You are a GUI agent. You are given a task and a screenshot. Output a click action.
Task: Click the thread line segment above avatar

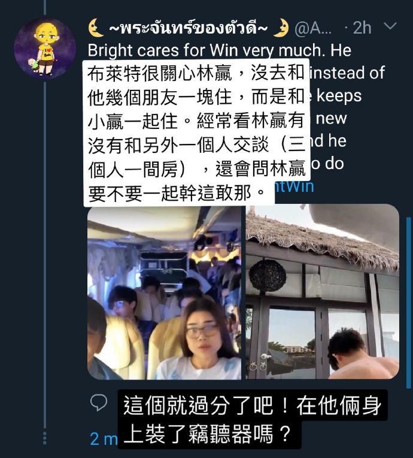click(45, 7)
